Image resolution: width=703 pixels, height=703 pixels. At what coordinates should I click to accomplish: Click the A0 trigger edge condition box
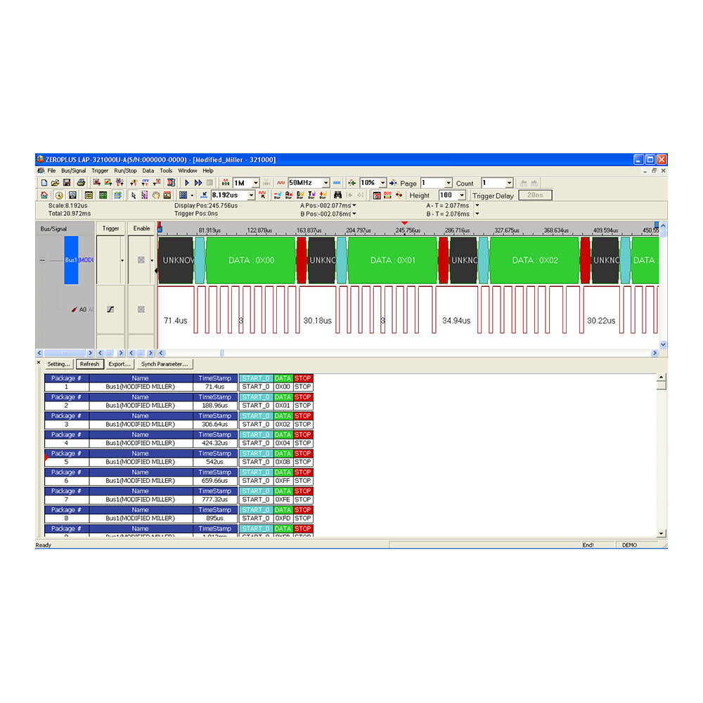(x=110, y=309)
